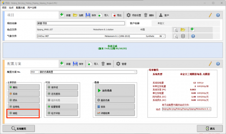Click the 项目名称 project name input field
The width and height of the screenshot is (226, 134).
pyautogui.click(x=81, y=23)
